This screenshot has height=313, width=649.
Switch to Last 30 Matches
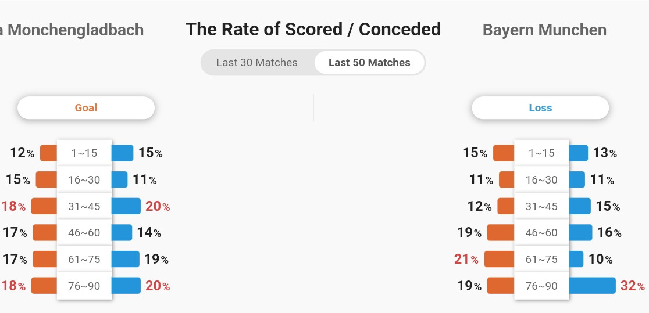[x=256, y=63]
